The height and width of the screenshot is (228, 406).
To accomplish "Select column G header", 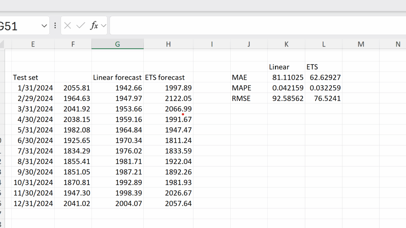I will (117, 44).
